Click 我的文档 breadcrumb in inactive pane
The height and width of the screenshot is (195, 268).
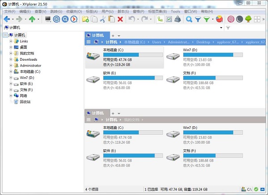pyautogui.click(x=132, y=120)
